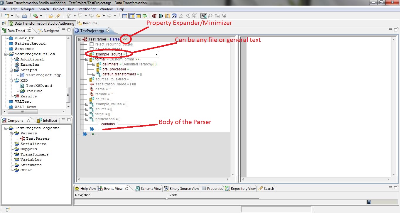Click the Excel-style export icon in the toolbar

(x=175, y=16)
